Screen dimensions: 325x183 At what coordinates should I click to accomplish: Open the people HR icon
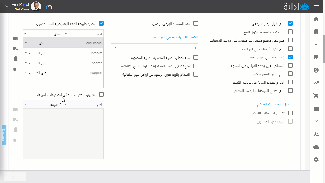coord(316,134)
